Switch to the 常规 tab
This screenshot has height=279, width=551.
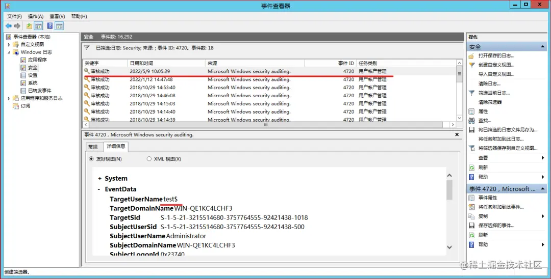click(x=93, y=147)
